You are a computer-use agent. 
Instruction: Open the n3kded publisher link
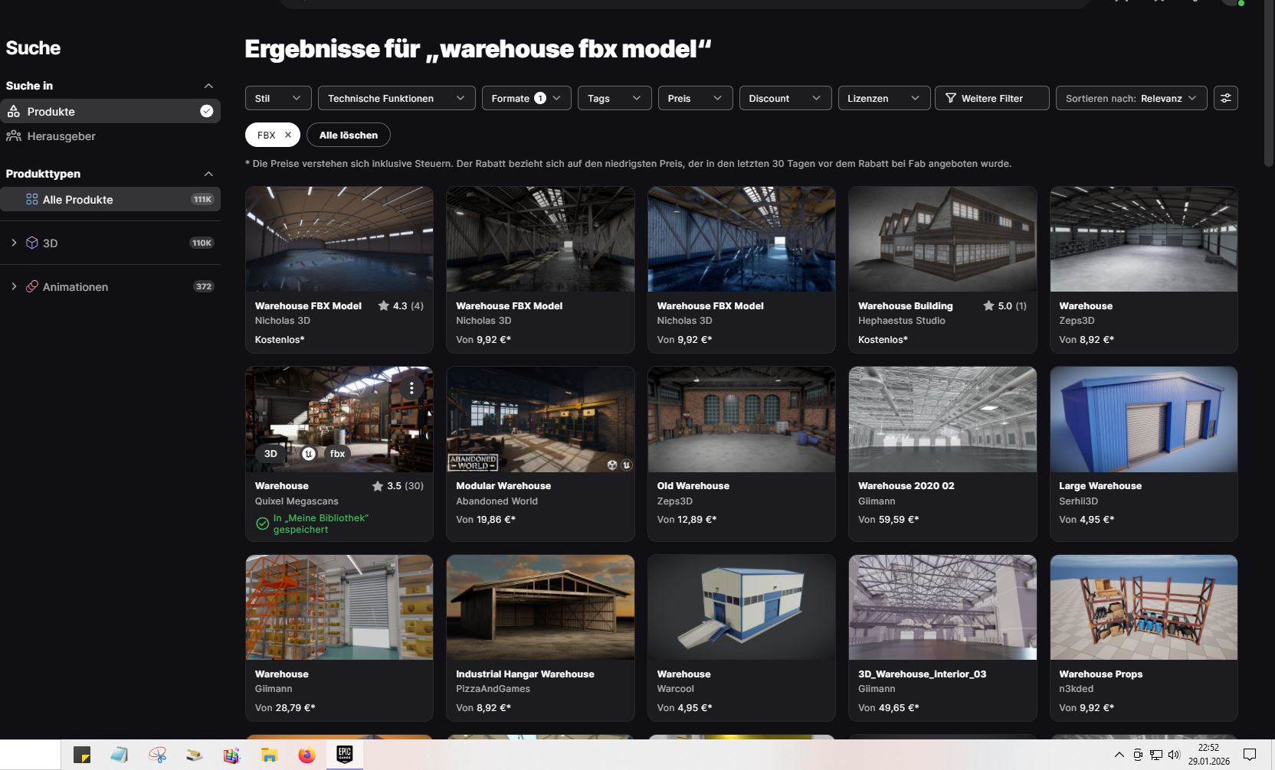coord(1076,689)
